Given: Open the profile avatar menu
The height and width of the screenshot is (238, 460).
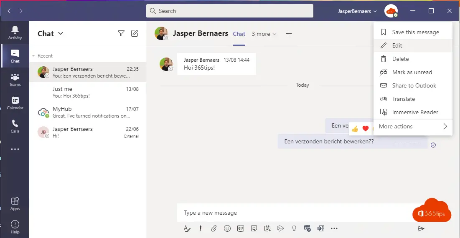Looking at the screenshot, I should click(x=391, y=11).
